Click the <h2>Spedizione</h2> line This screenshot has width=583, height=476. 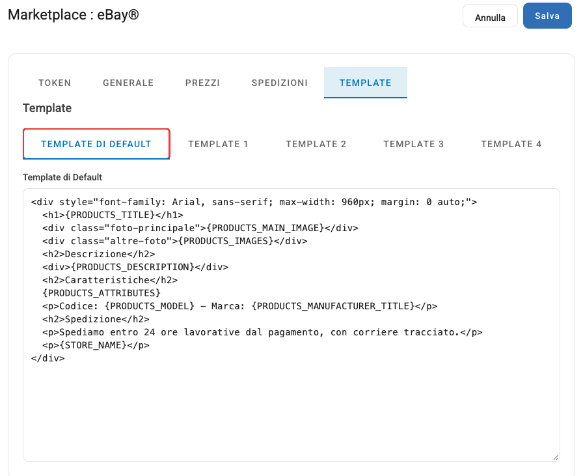click(x=96, y=319)
